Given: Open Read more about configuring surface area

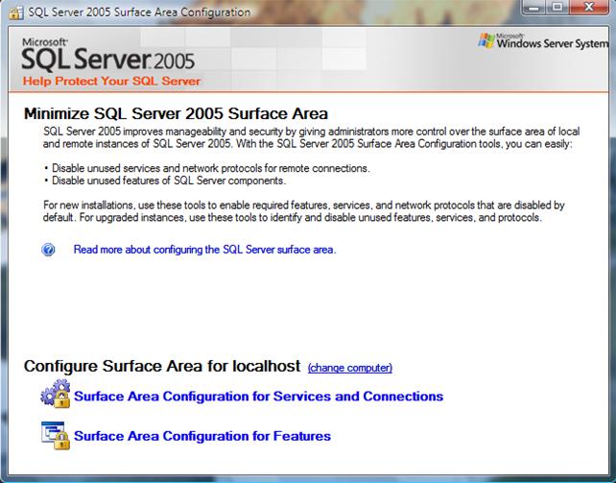Looking at the screenshot, I should tap(204, 250).
